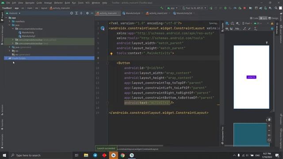Click the Select Opened File target icon
This screenshot has width=283, height=159.
coord(72,13)
